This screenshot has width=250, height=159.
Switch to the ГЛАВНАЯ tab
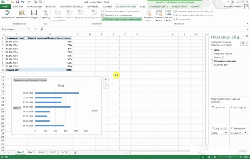pyautogui.click(x=18, y=7)
